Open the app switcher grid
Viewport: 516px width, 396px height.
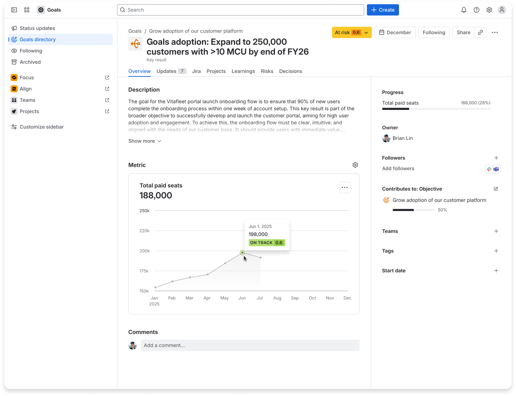(x=27, y=10)
